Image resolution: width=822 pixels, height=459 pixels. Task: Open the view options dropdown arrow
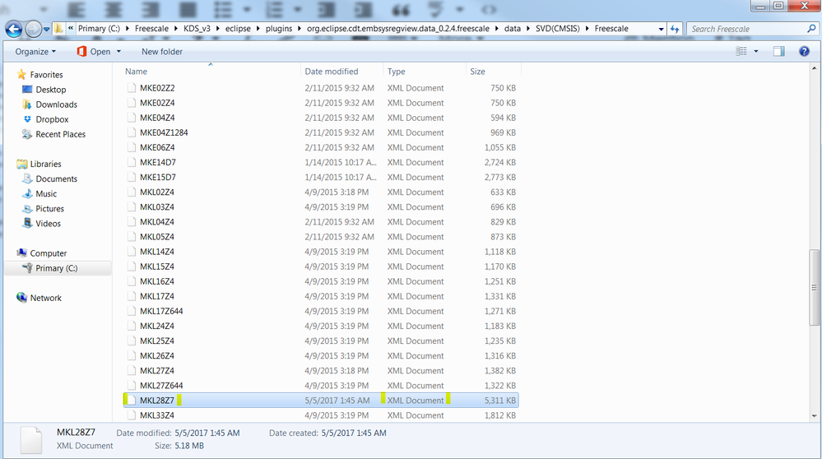coord(756,51)
